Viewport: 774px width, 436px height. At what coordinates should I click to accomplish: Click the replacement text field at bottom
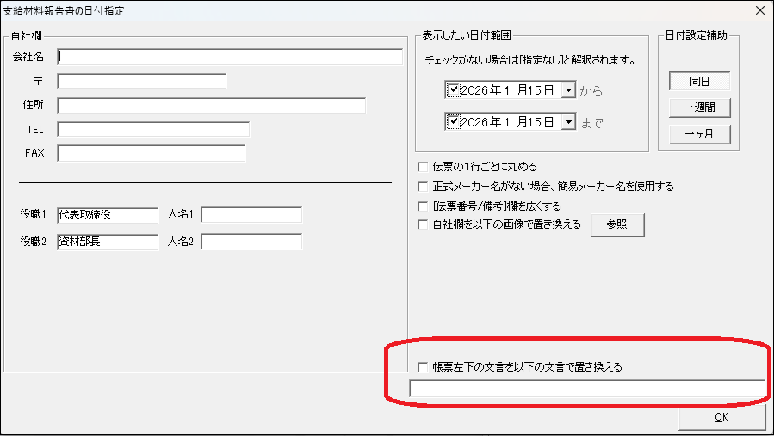click(587, 389)
